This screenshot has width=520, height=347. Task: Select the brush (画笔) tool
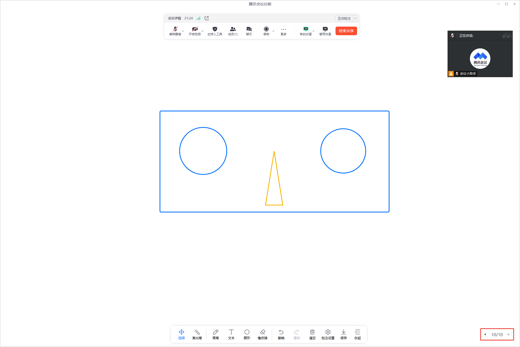pos(215,334)
